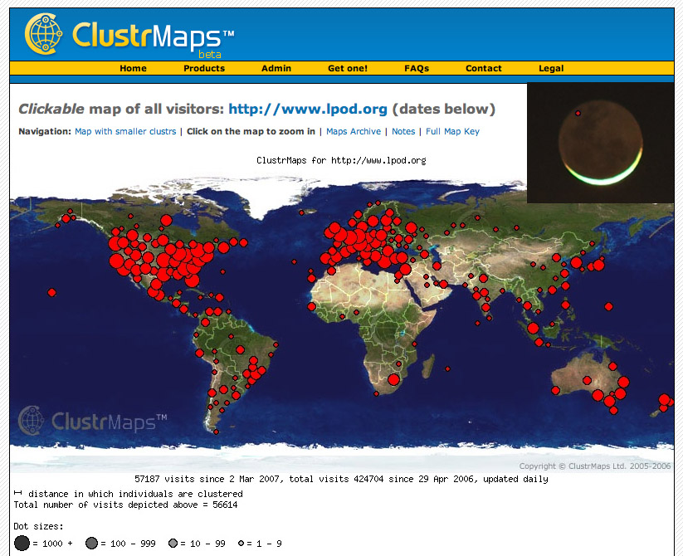Click the 10 - 99 legend dot
The image size is (683, 556).
[x=173, y=543]
